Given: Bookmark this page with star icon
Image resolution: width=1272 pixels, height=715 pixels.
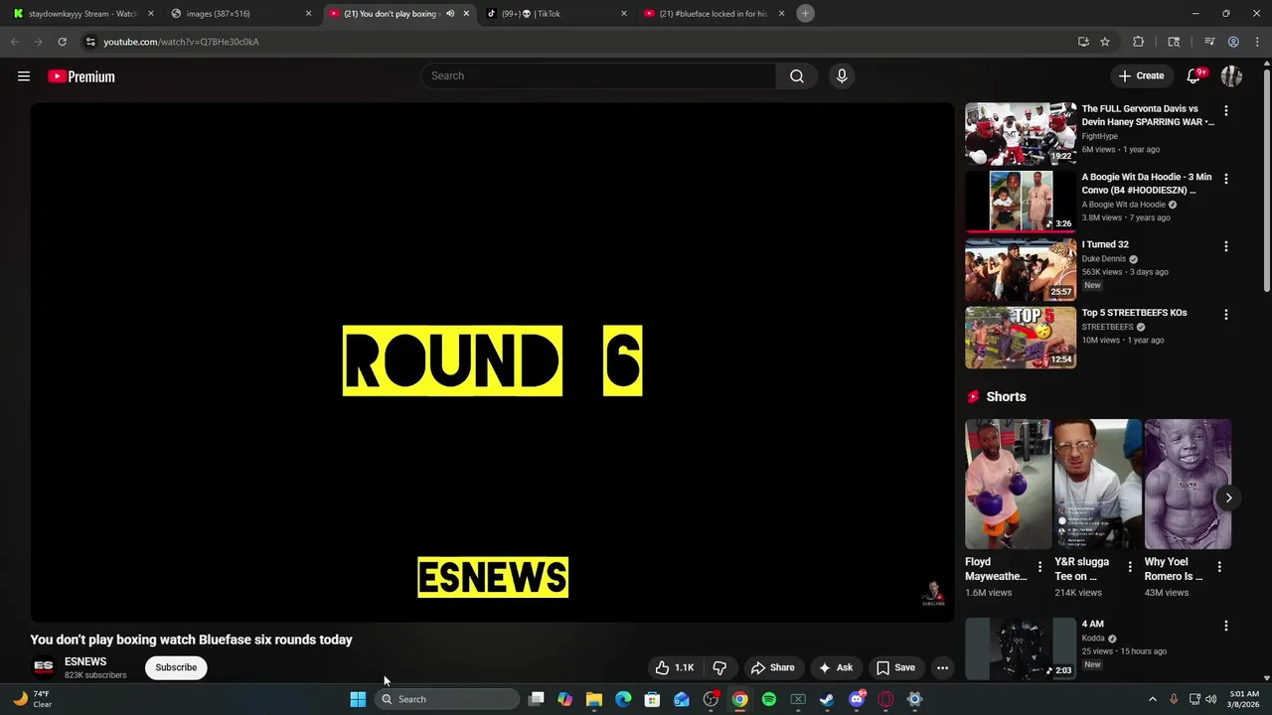Looking at the screenshot, I should [1105, 42].
